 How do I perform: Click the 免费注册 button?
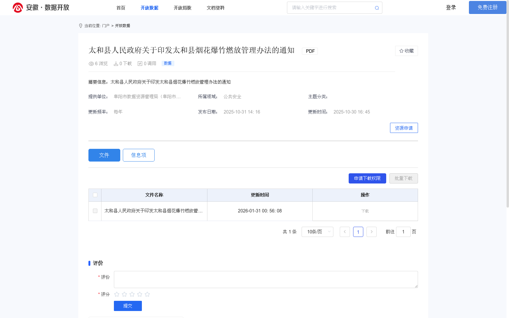click(x=488, y=7)
